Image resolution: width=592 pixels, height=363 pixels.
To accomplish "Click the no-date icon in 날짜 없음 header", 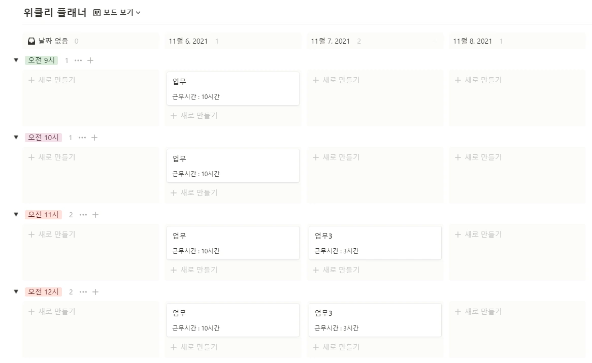I will click(x=31, y=41).
